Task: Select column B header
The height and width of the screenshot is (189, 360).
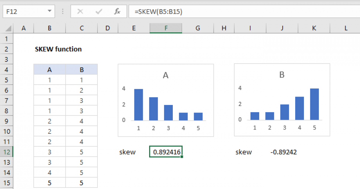Action: [49, 28]
